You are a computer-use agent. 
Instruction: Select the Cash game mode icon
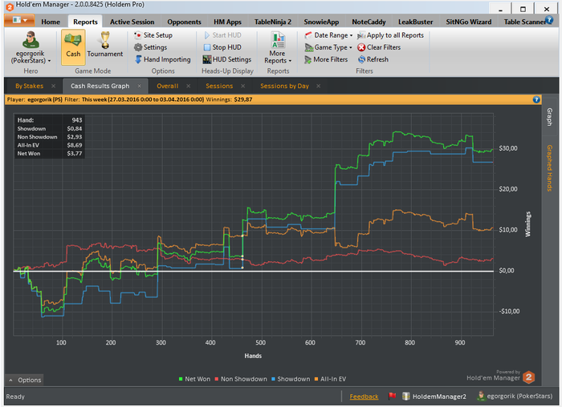click(73, 46)
